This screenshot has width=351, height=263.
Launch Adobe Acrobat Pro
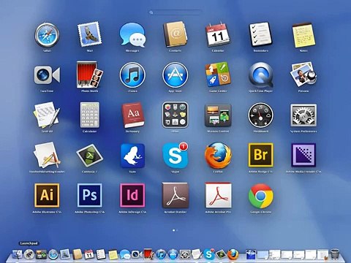(x=218, y=196)
